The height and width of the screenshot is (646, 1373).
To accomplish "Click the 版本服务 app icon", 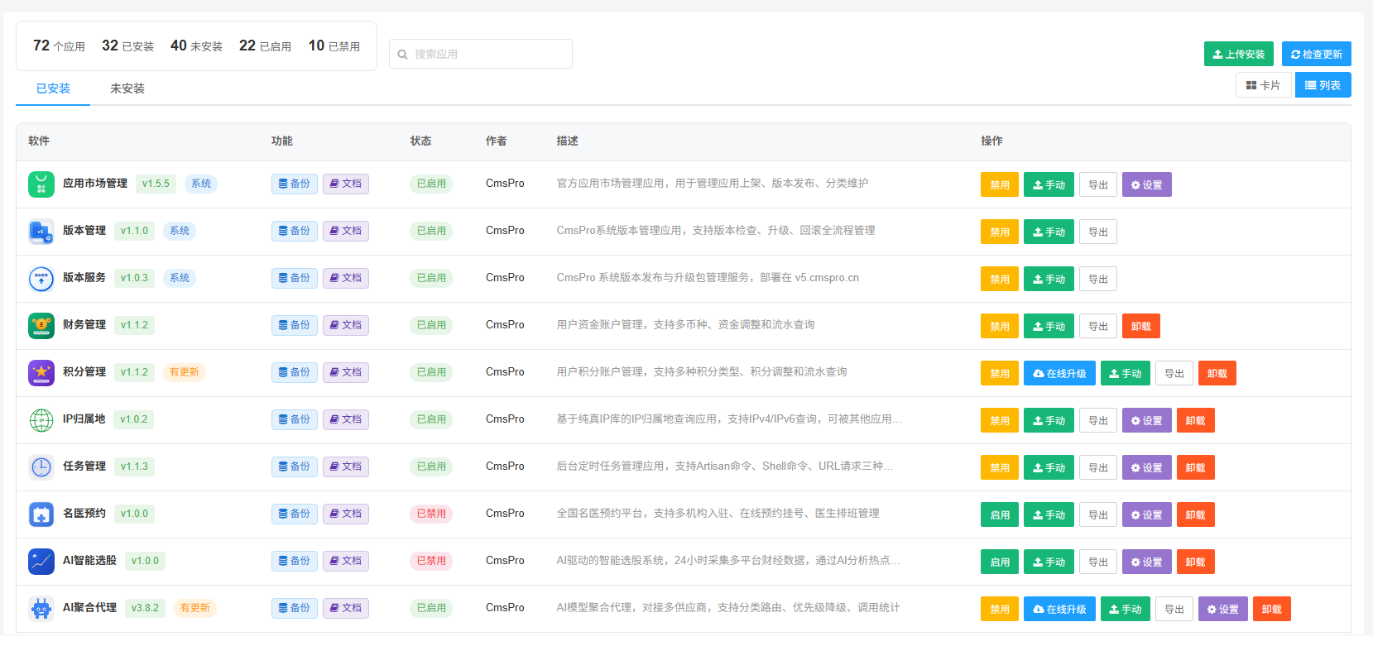I will point(41,278).
